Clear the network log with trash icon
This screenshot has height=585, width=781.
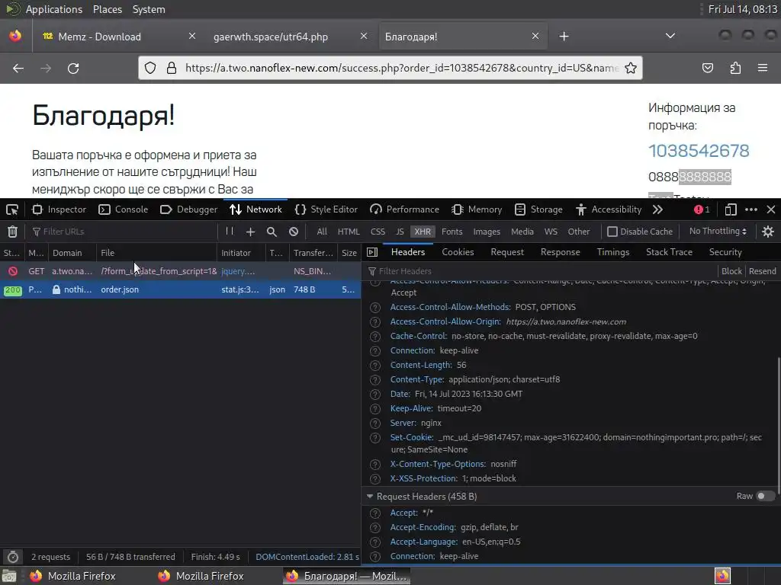click(12, 232)
